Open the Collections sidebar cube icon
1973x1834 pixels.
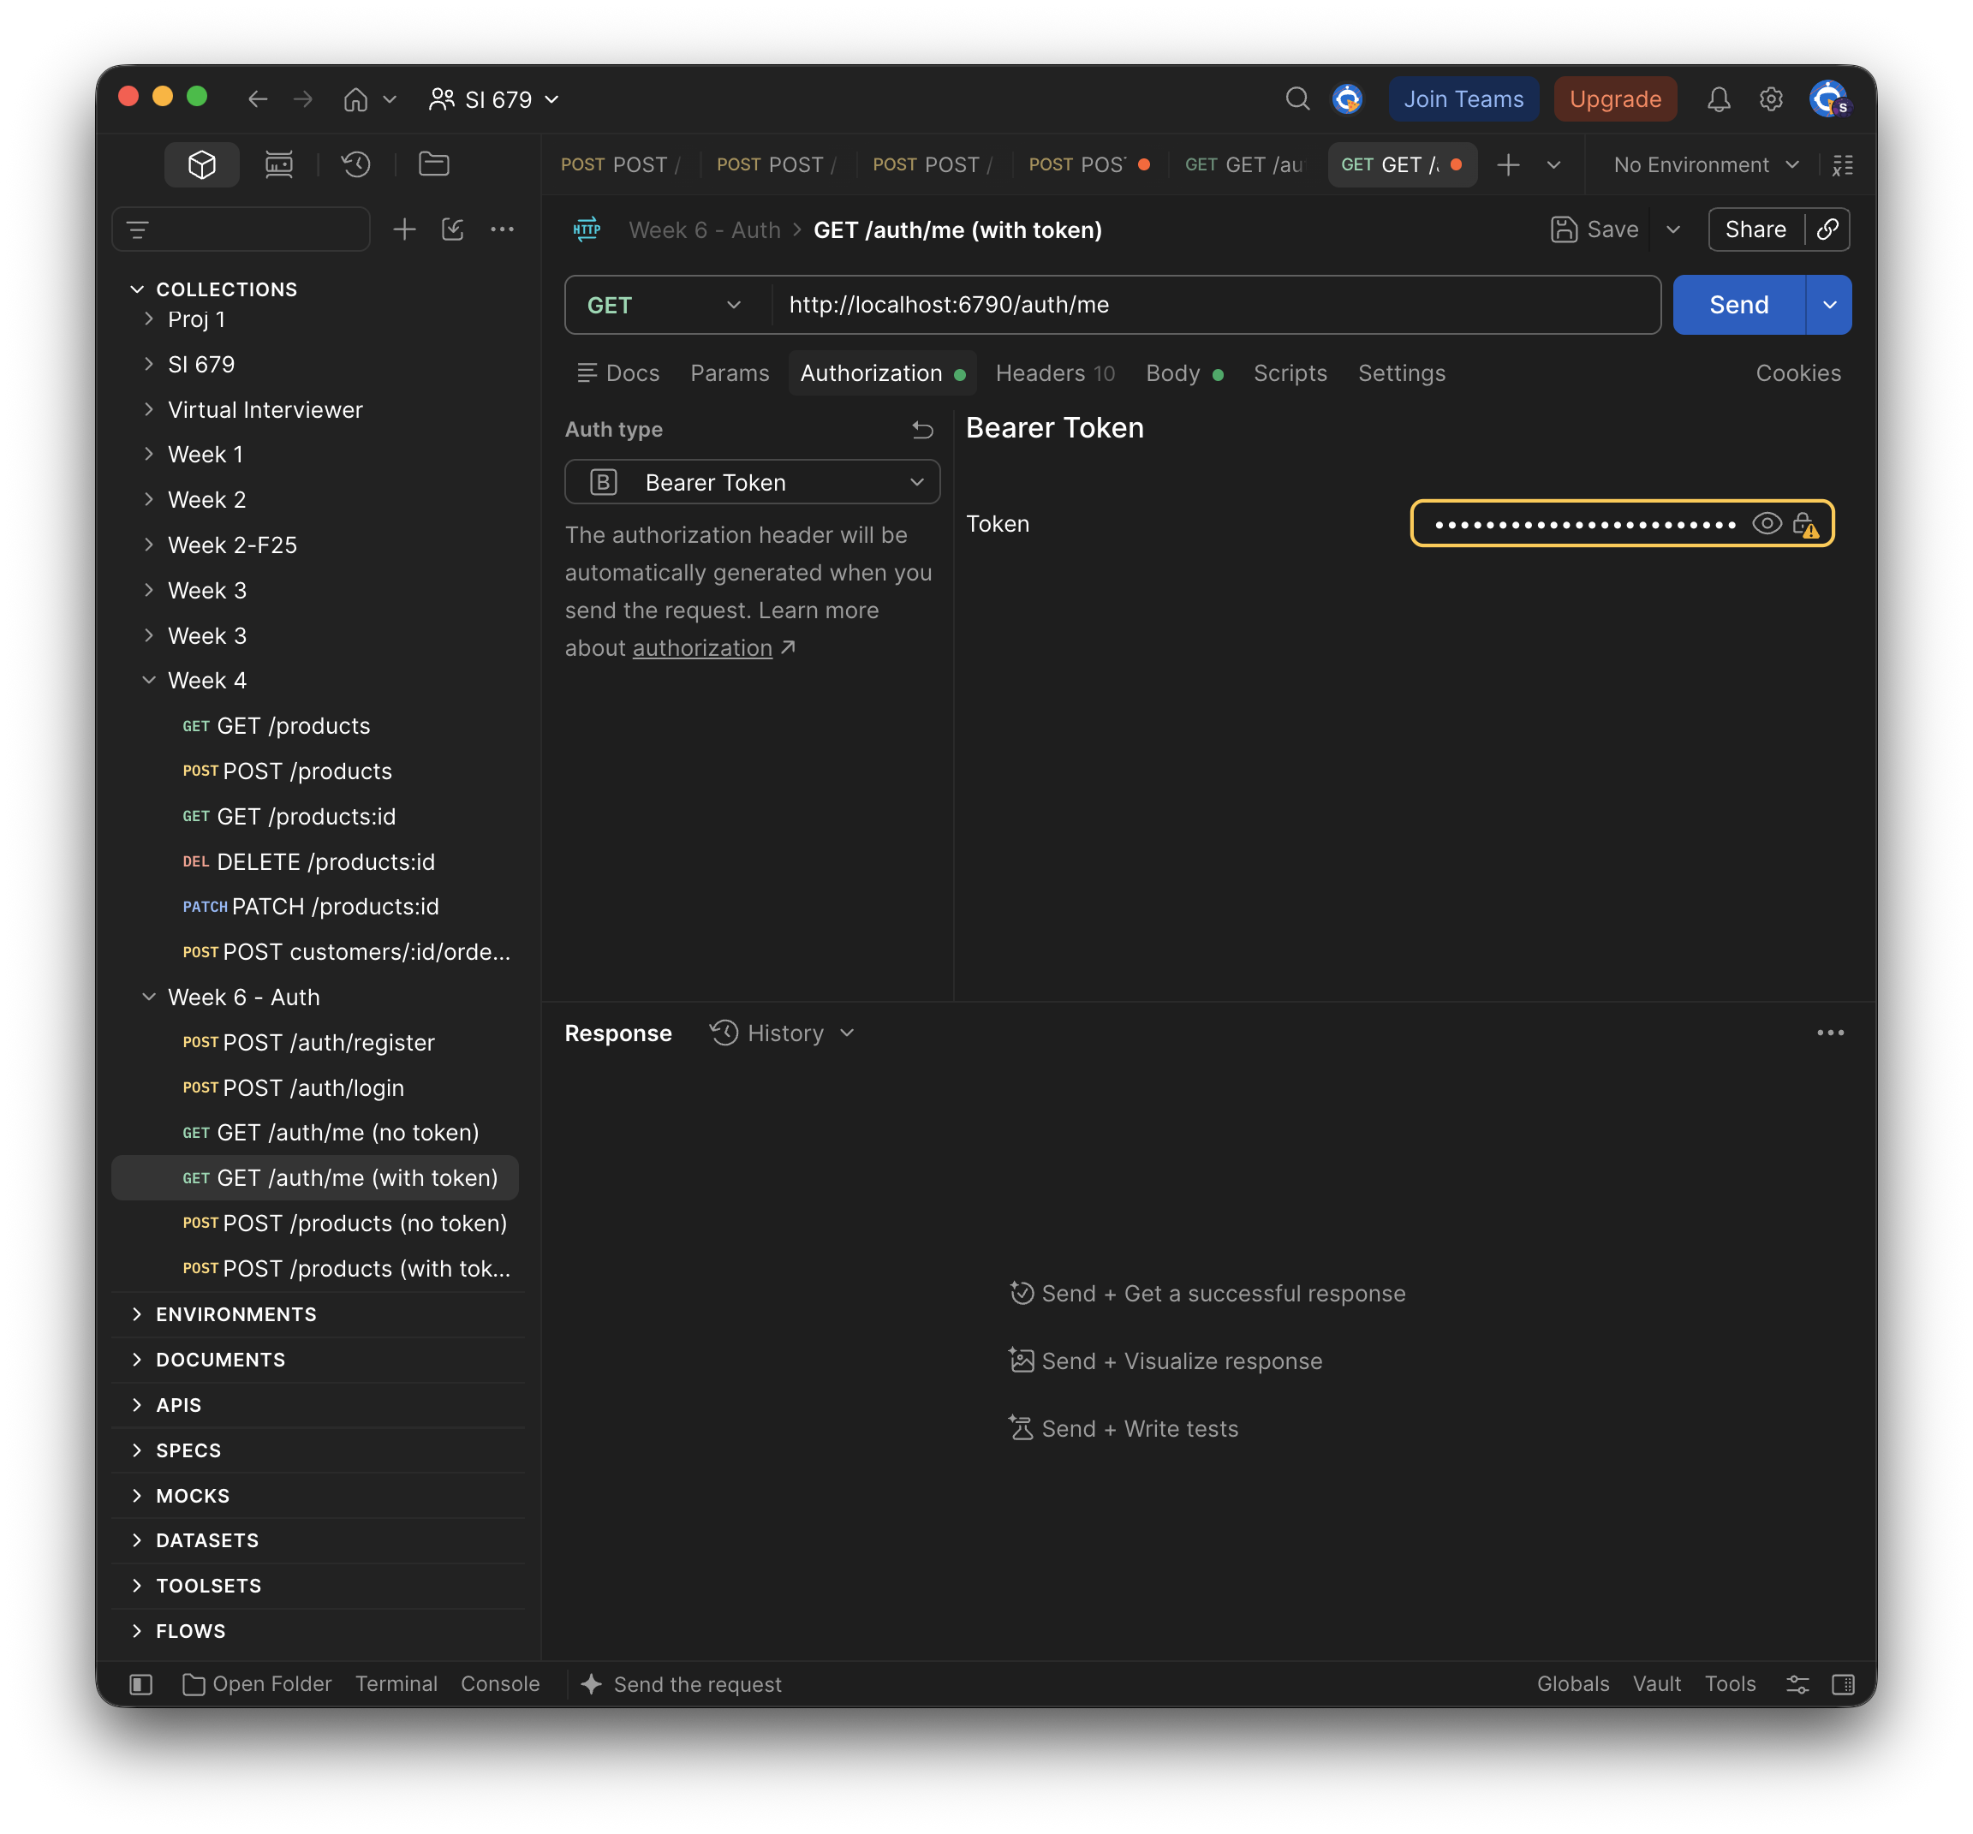click(x=201, y=164)
